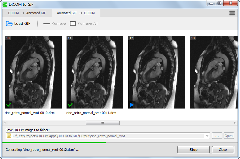The width and height of the screenshot is (240, 159).
Task: Open the hamburger menu icon
Action: [x=232, y=13]
